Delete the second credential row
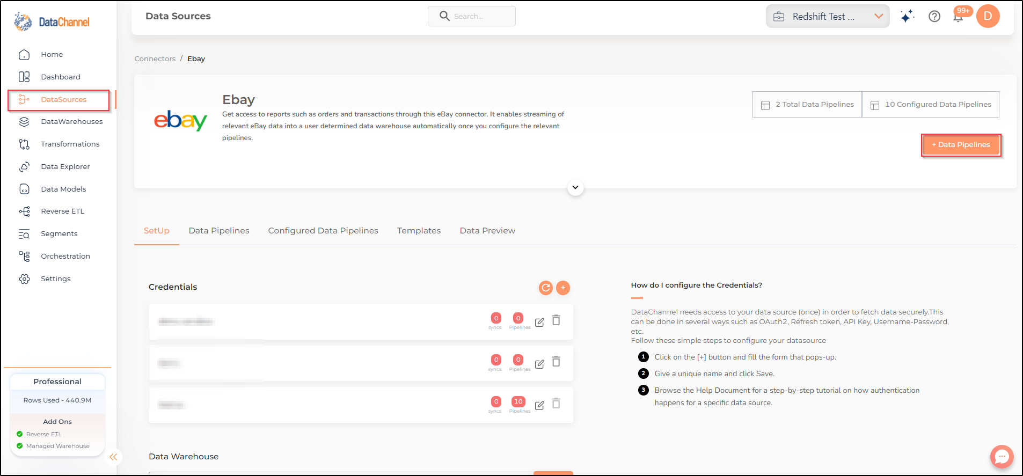 [557, 362]
